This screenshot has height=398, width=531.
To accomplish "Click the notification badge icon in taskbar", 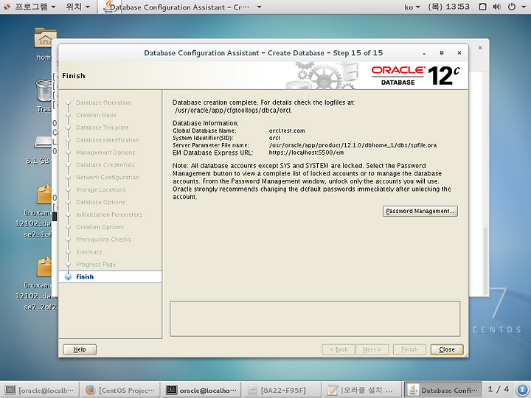I will click(x=523, y=390).
